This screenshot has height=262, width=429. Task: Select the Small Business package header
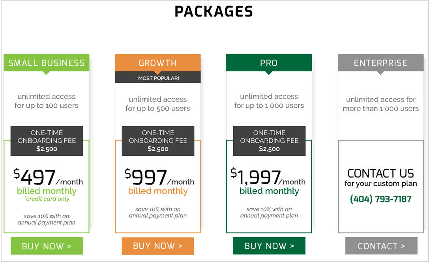(x=47, y=63)
